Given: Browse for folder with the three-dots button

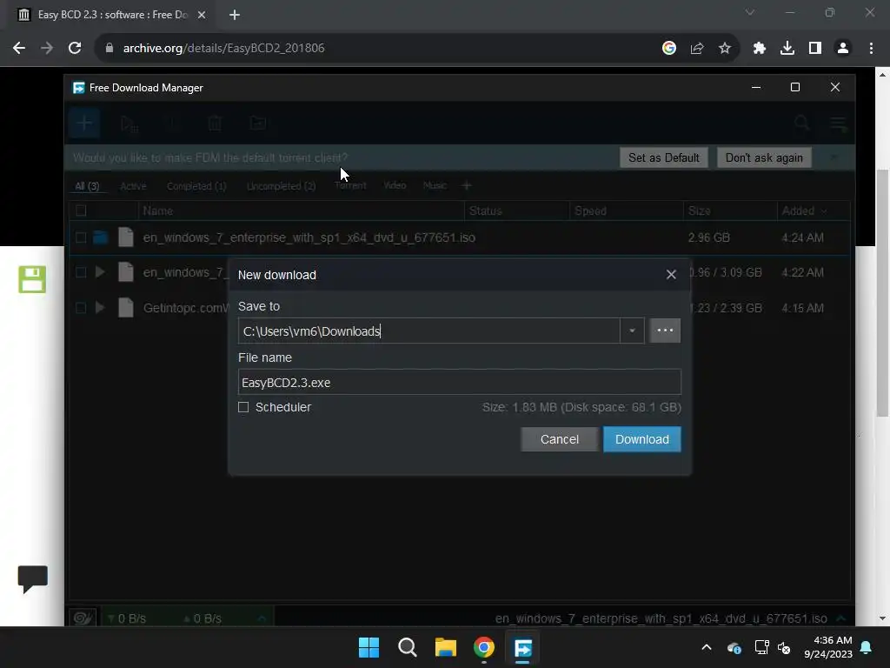Looking at the screenshot, I should pos(665,331).
